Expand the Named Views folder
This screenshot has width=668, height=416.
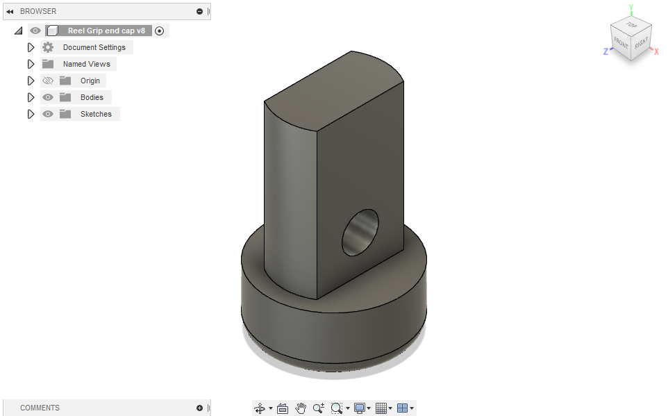tap(31, 64)
